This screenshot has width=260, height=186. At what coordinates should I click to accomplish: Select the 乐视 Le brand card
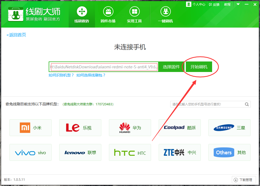(80, 128)
